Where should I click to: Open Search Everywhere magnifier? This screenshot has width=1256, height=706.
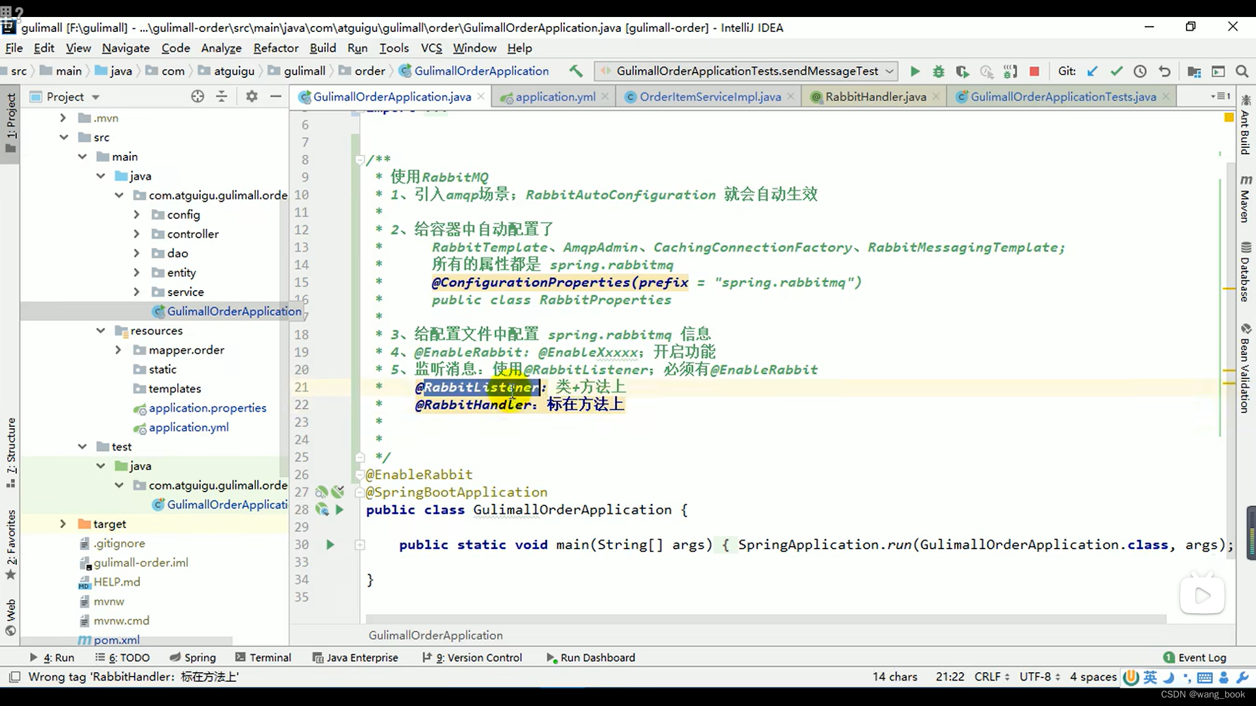tap(1242, 71)
